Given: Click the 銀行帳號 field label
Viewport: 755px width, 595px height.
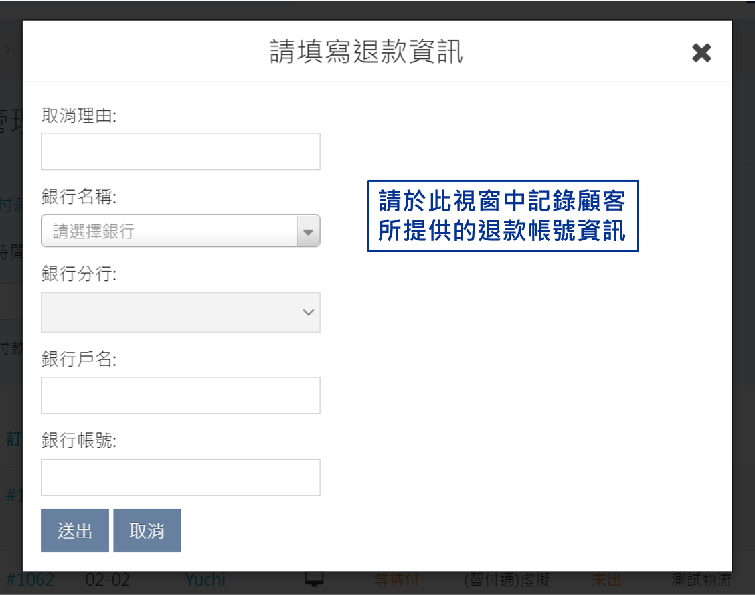Looking at the screenshot, I should (x=79, y=440).
